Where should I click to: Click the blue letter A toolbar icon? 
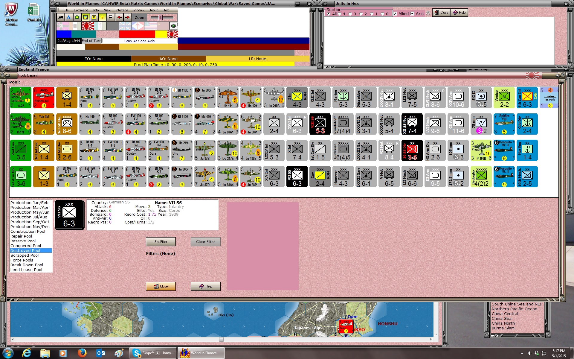coord(69,17)
